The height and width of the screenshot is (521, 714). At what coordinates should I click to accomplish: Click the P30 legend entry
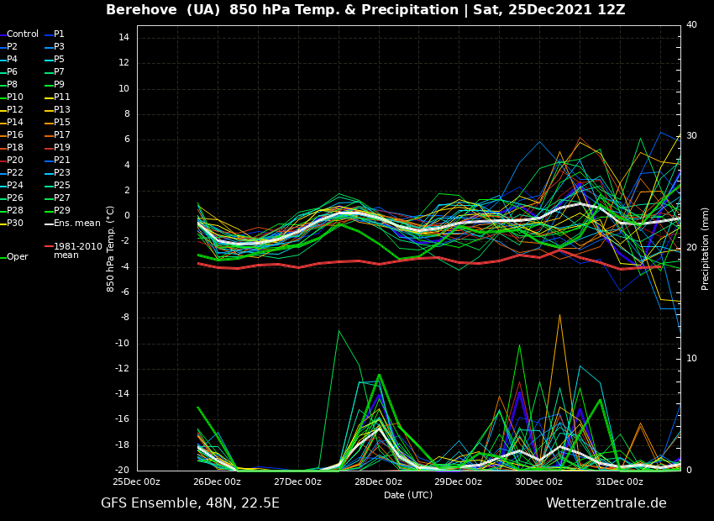15,224
